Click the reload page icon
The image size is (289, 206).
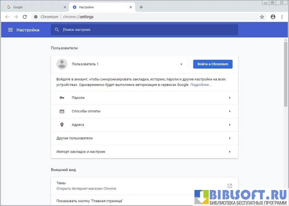click(x=25, y=17)
